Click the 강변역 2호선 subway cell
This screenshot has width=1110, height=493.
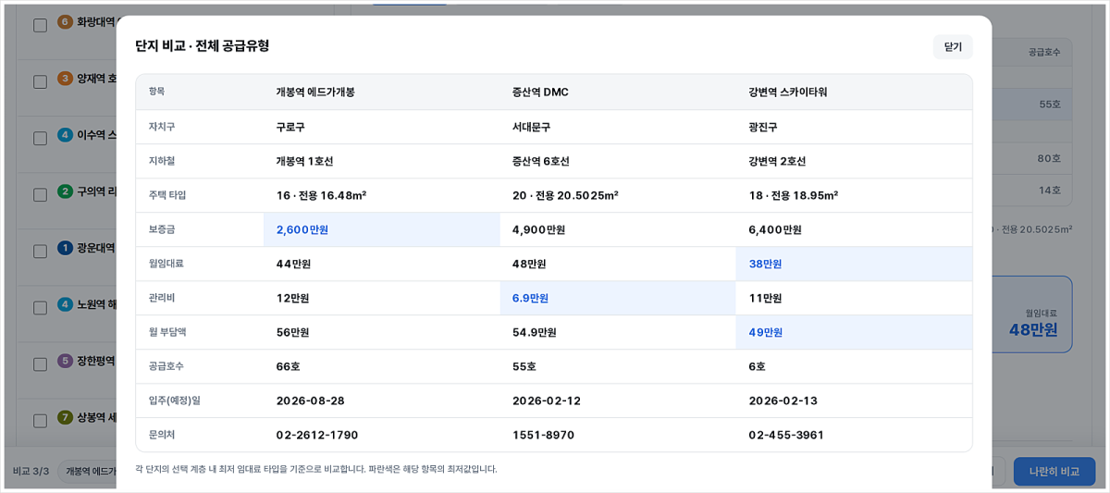click(x=777, y=161)
